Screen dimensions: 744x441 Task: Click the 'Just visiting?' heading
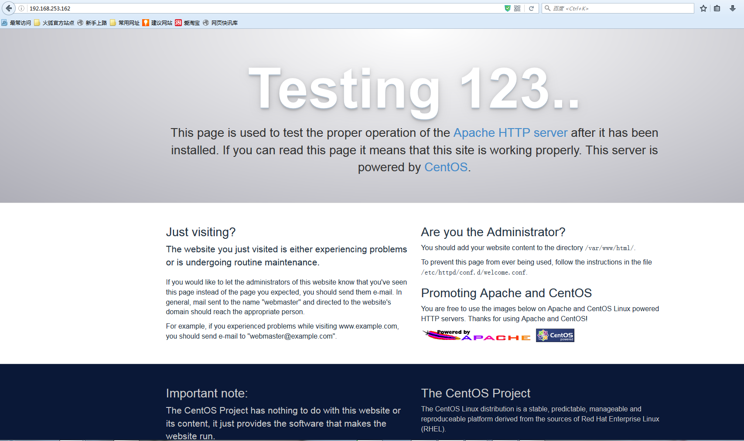pyautogui.click(x=201, y=232)
